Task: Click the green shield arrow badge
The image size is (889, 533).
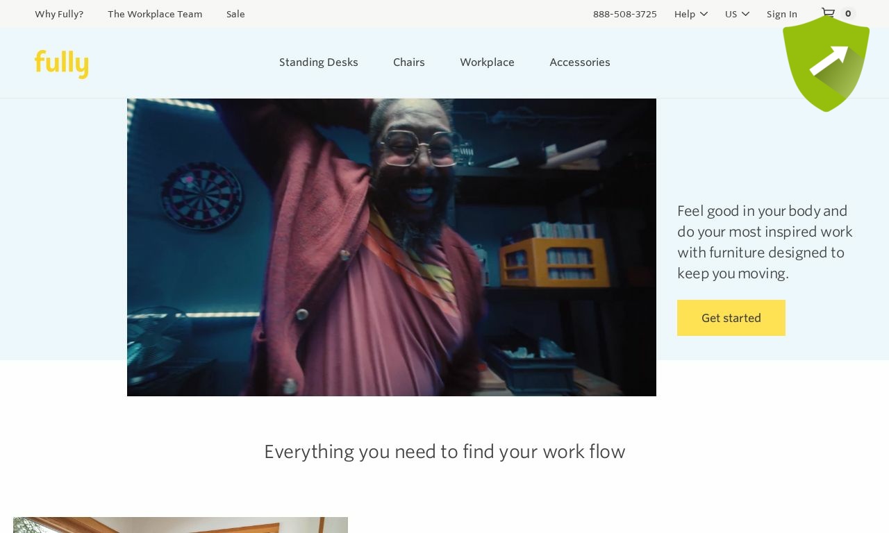Action: pyautogui.click(x=826, y=63)
